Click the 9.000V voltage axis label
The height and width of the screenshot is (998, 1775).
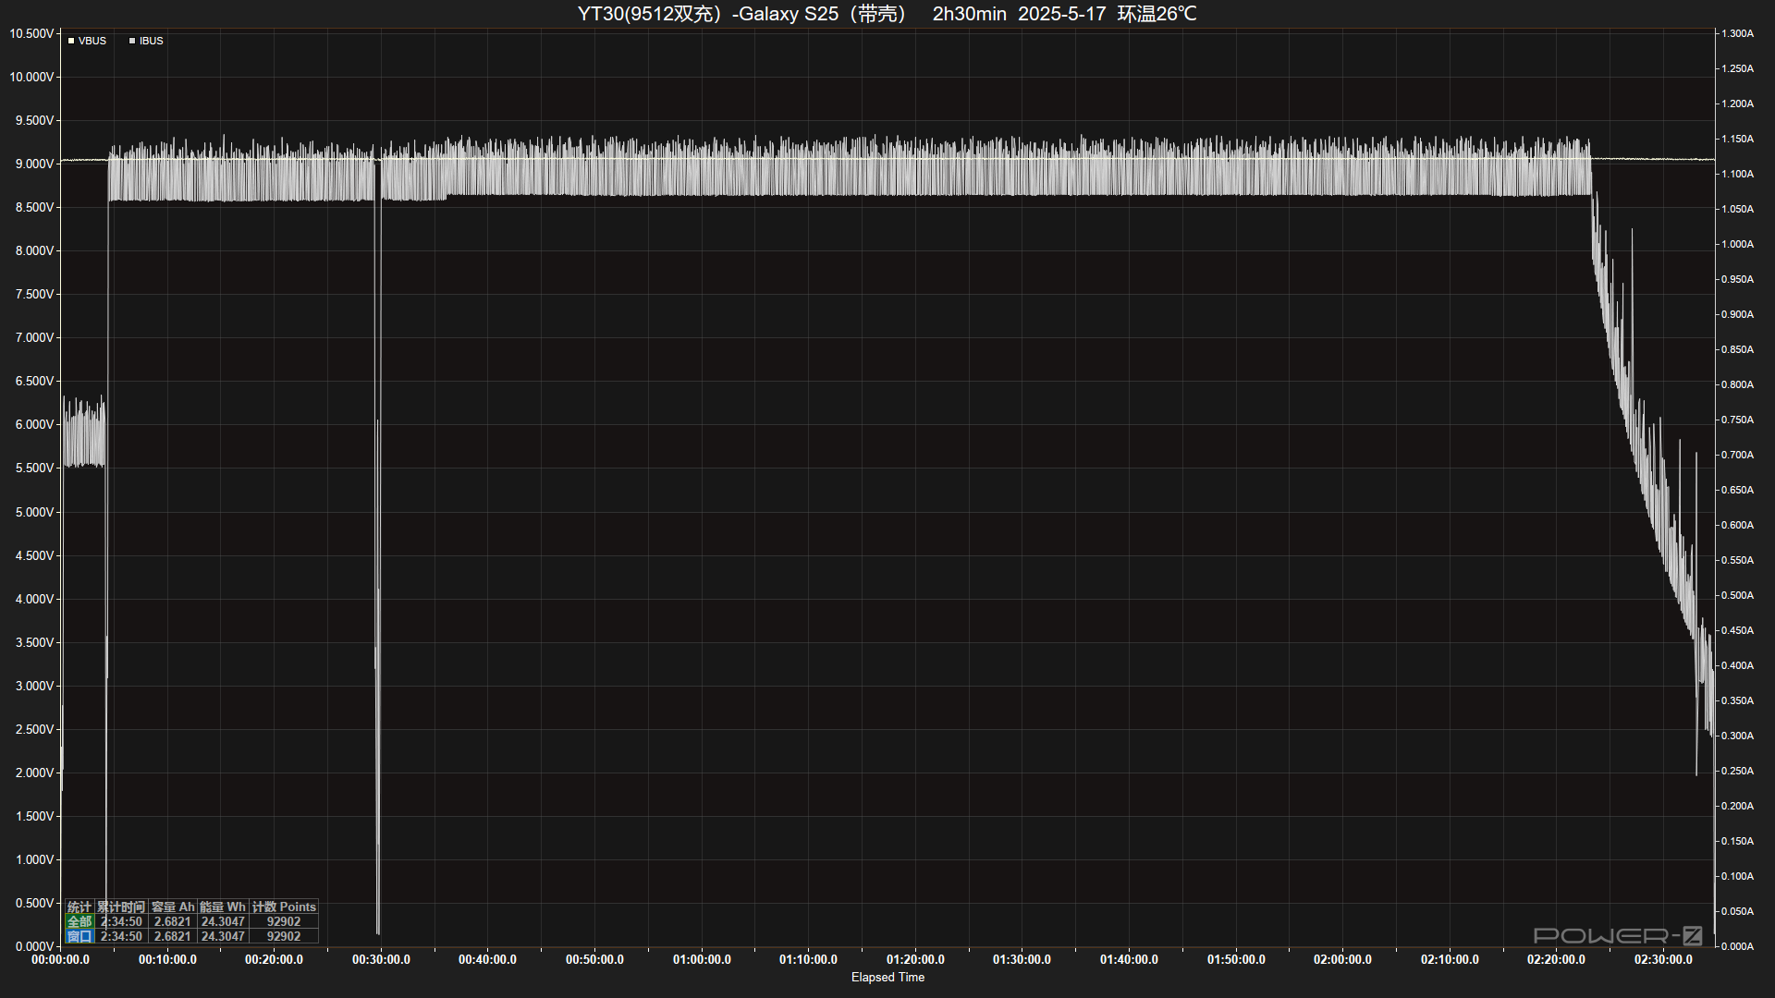click(x=34, y=164)
